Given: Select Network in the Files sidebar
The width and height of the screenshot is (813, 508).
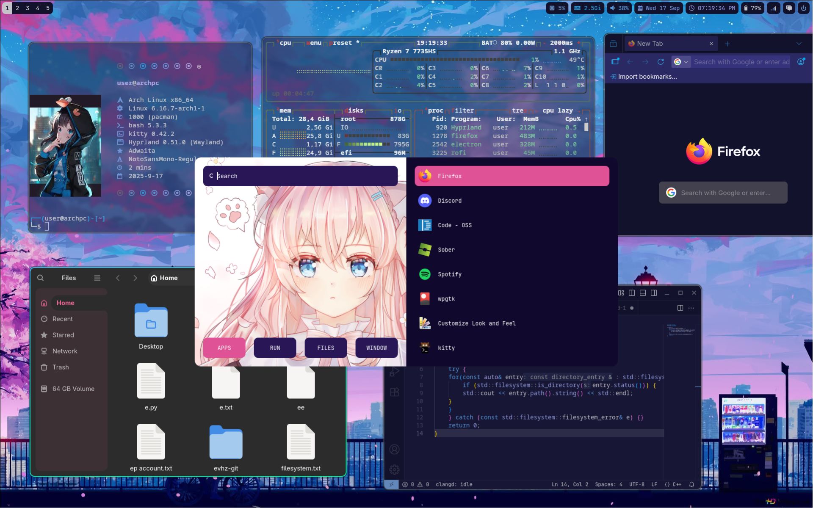Looking at the screenshot, I should pyautogui.click(x=72, y=351).
